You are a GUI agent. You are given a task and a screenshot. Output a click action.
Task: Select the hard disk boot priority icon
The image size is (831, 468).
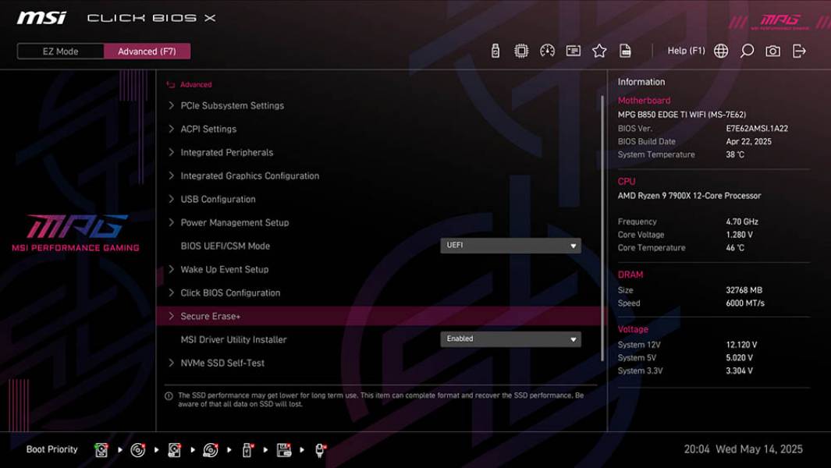pyautogui.click(x=101, y=450)
